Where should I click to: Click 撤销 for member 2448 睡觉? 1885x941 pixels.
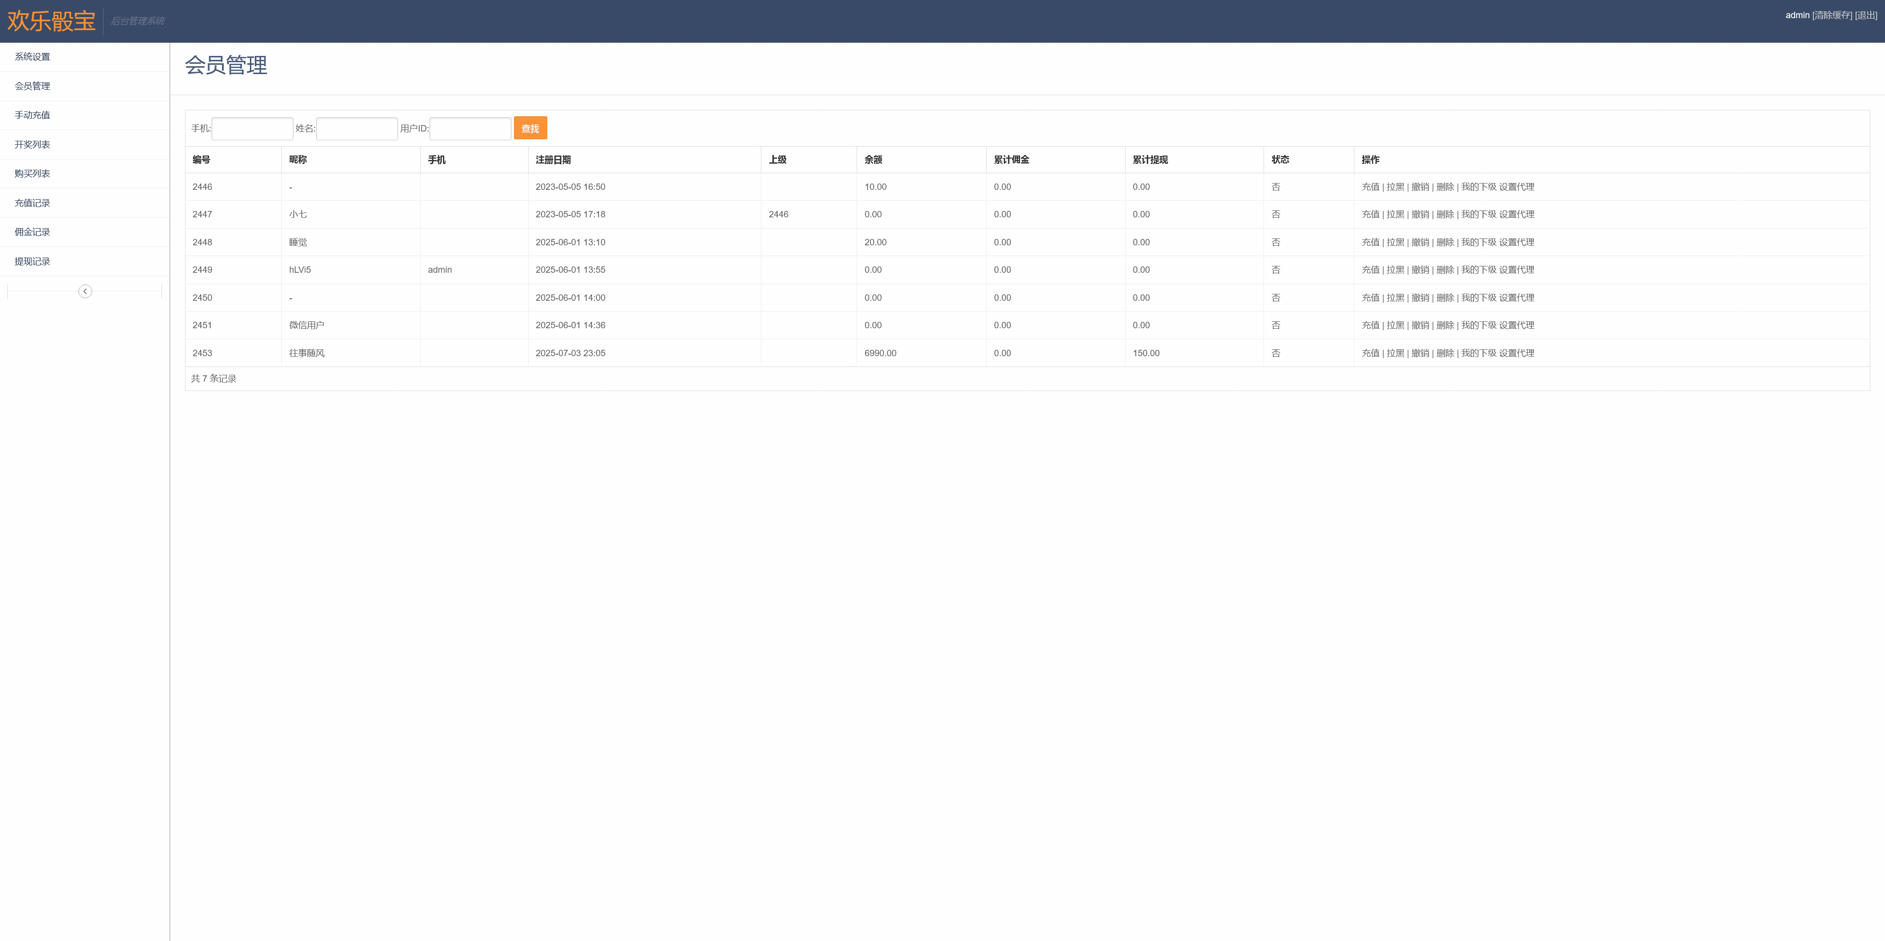pos(1420,243)
